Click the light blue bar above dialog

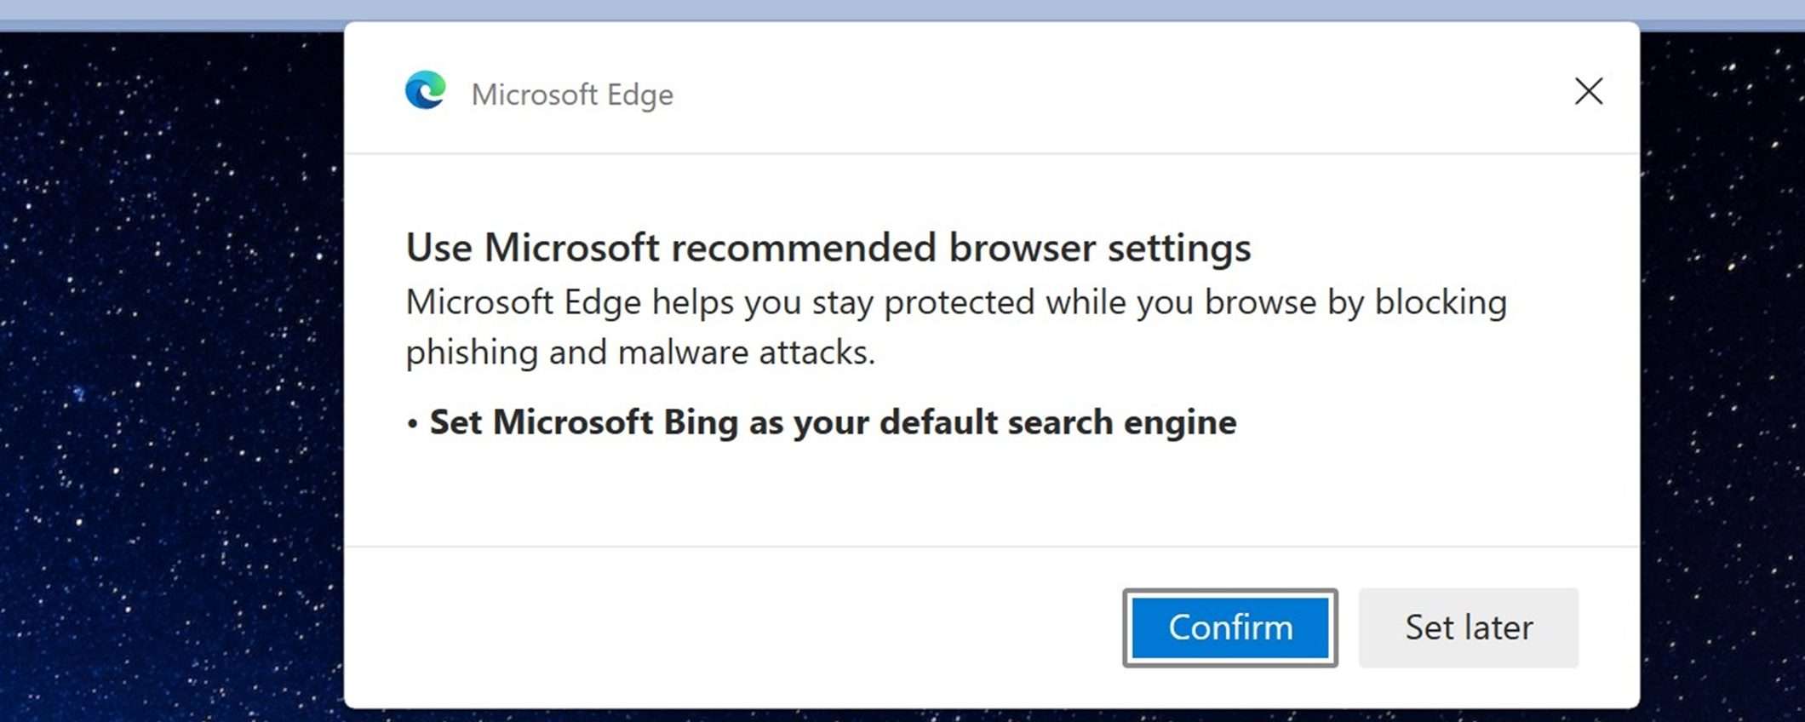click(x=851, y=10)
